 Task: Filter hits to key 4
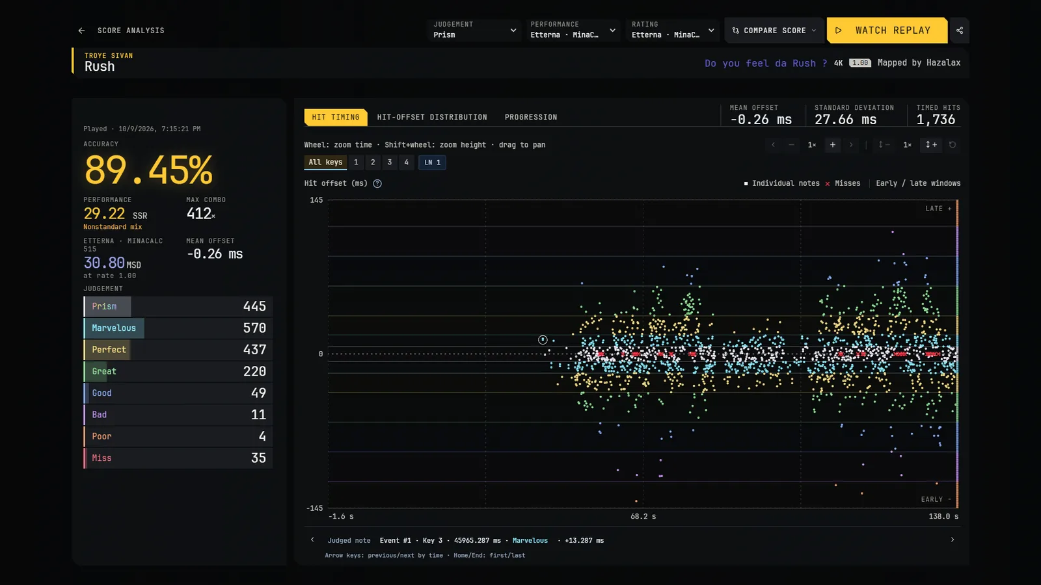(x=407, y=162)
